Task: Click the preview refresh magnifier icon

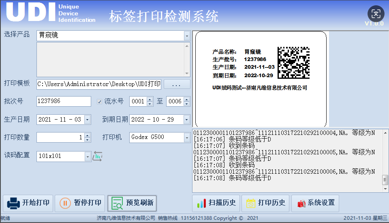Action: pos(117,203)
